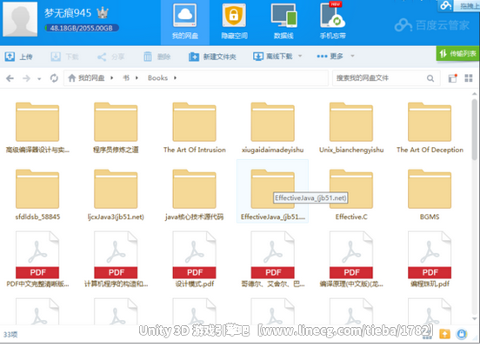Image resolution: width=480 pixels, height=347 pixels.
Task: Click the search magnifier icon
Action: click(430, 78)
